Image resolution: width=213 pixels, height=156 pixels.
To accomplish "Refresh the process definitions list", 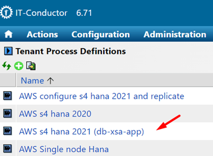I will point(6,66).
